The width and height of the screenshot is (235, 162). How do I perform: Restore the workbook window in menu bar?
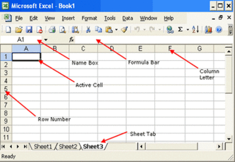tap(221, 18)
